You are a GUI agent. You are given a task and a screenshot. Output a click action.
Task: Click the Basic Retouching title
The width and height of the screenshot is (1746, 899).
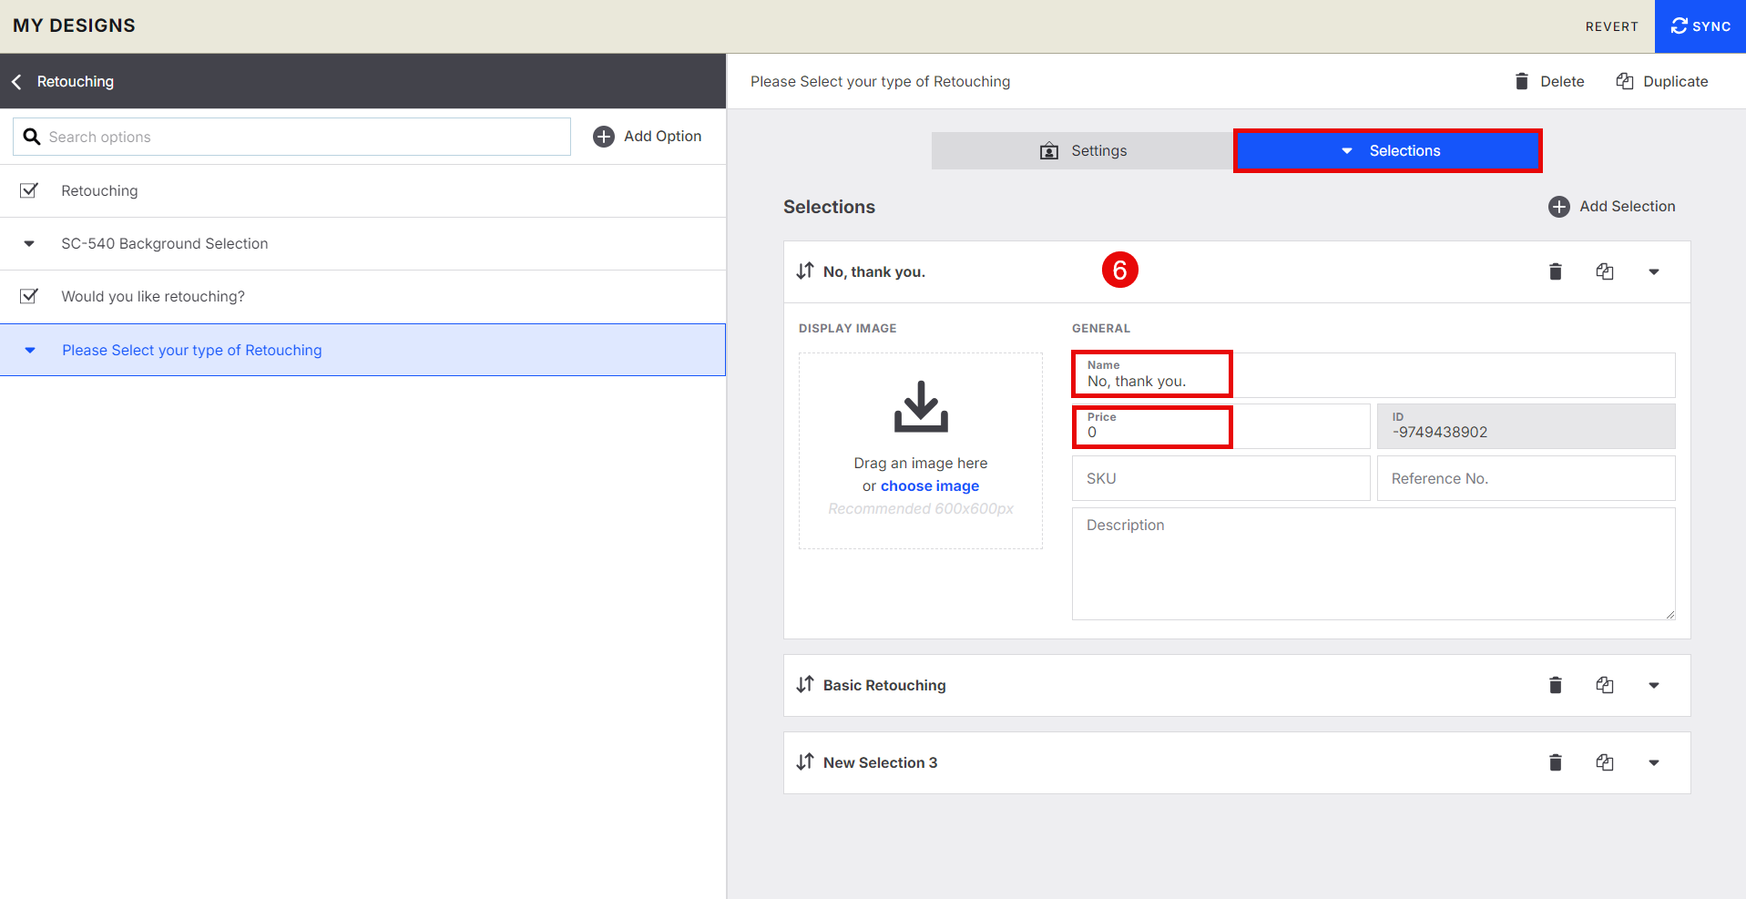[884, 686]
